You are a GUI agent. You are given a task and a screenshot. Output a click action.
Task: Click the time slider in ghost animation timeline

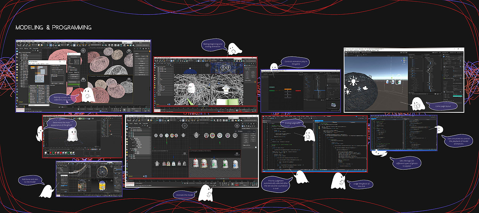coord(223,179)
